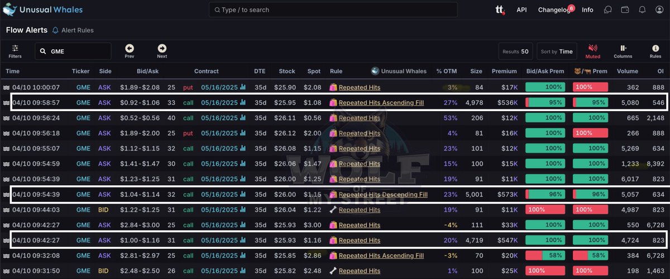Click size value 4,978
Screen dimensions: 670x279
(473, 103)
